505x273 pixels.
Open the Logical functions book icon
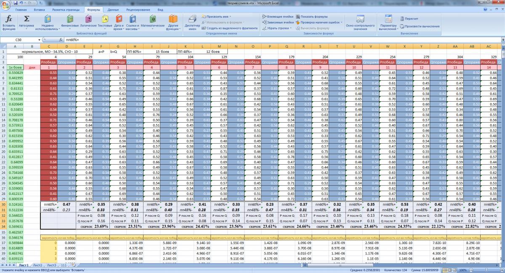tap(88, 22)
